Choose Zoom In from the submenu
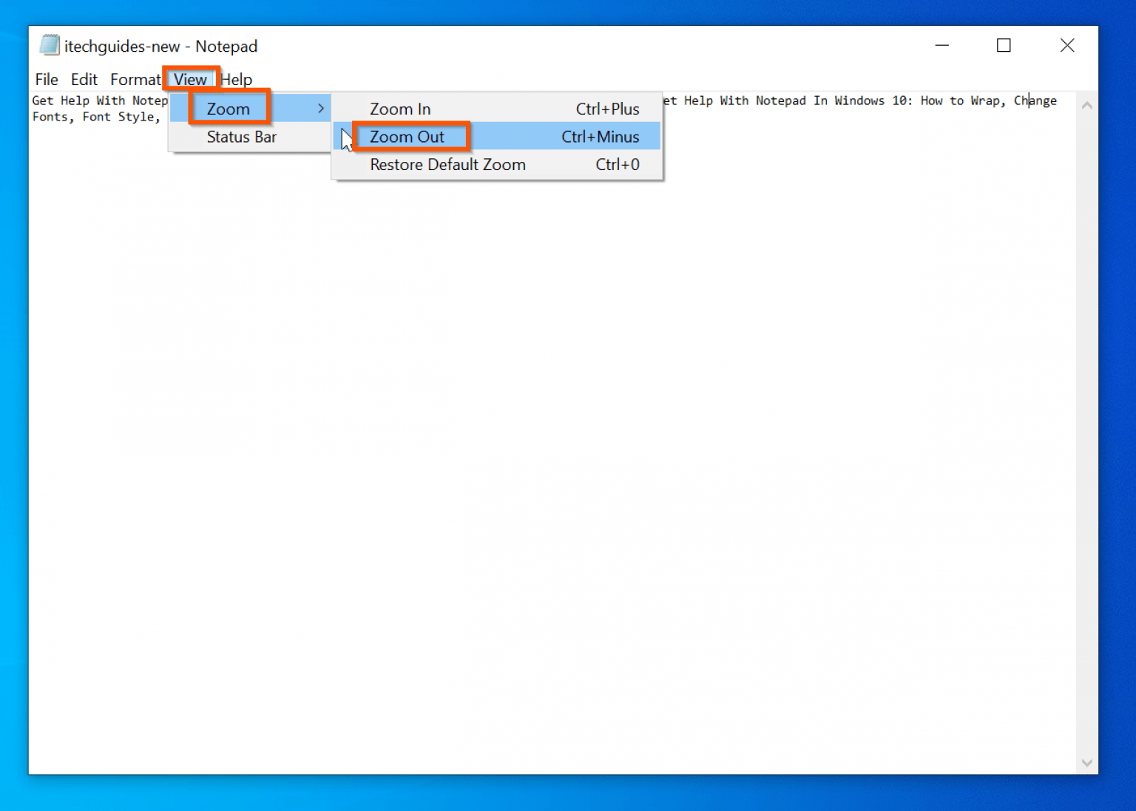The image size is (1136, 811). point(400,109)
